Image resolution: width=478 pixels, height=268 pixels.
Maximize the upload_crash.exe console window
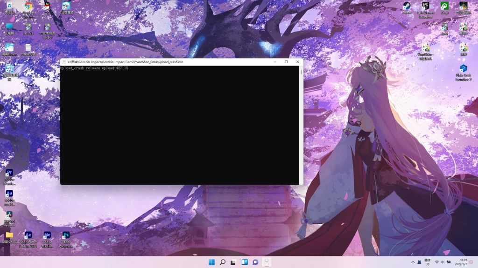click(286, 62)
